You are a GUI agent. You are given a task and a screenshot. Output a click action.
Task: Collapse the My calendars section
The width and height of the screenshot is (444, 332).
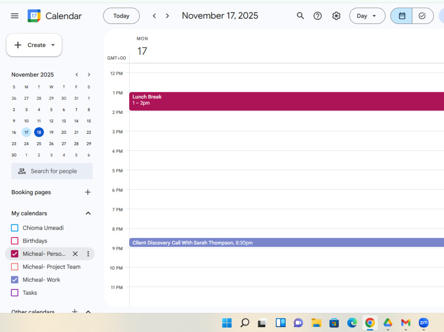88,213
